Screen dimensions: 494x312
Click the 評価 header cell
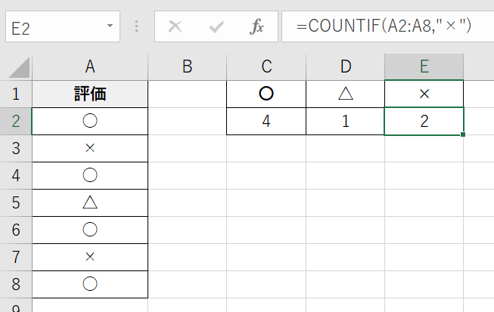coord(90,94)
